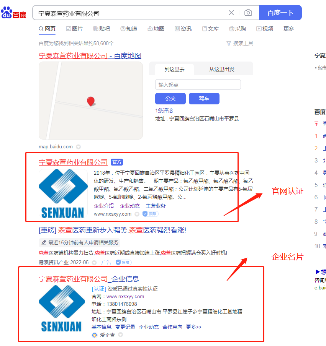This screenshot has height=346, width=326.
Task: Click the 广告 label
Action: click(106, 262)
